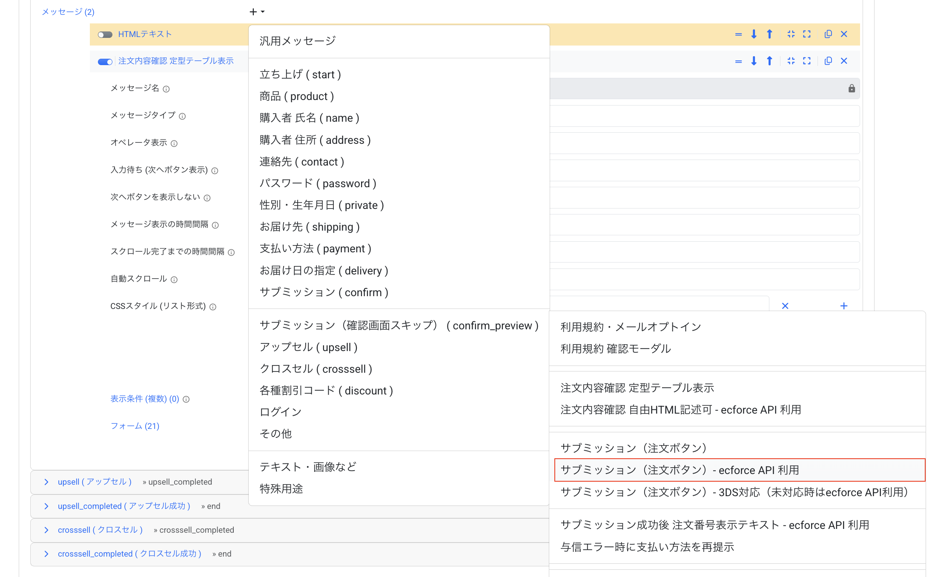Duplicate the 注文内容確認 定型テーブル表示 message

(828, 61)
